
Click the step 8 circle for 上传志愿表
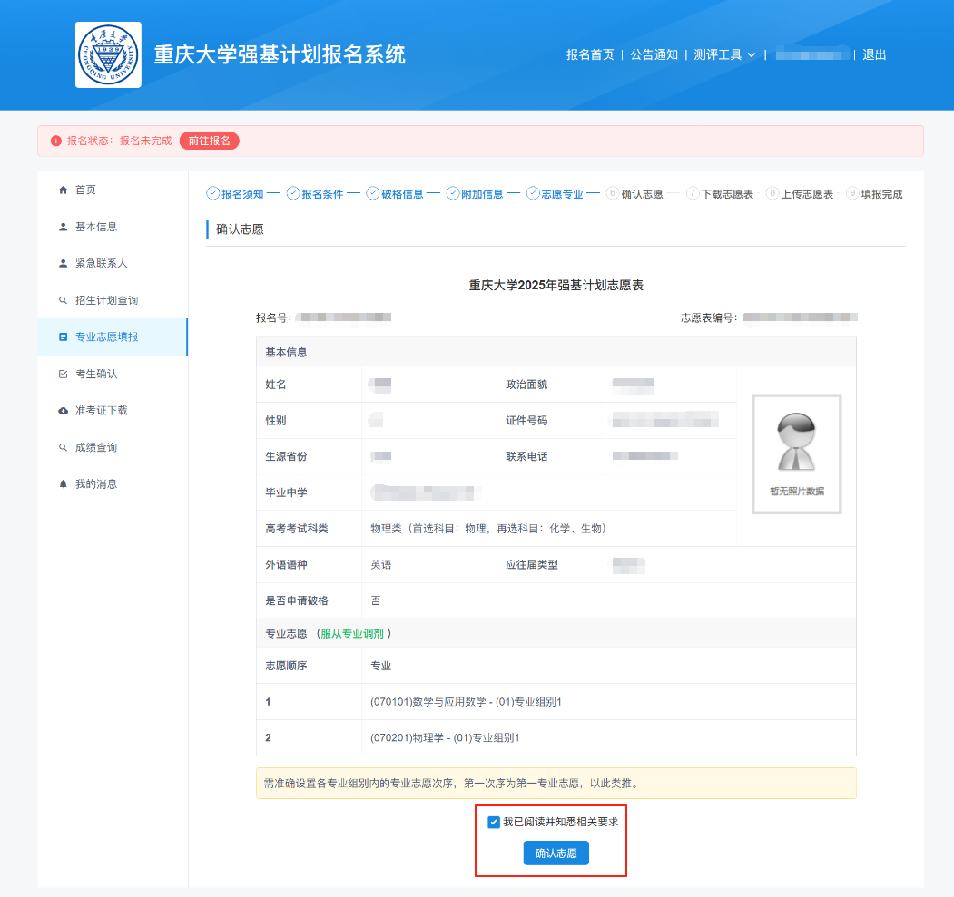772,193
